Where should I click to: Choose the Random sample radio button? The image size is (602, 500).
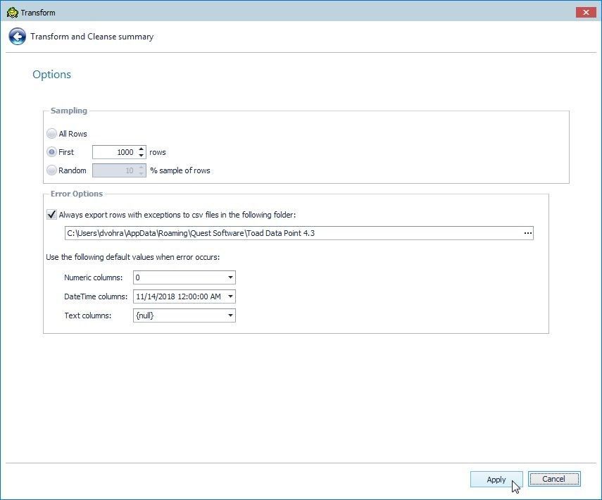point(51,170)
